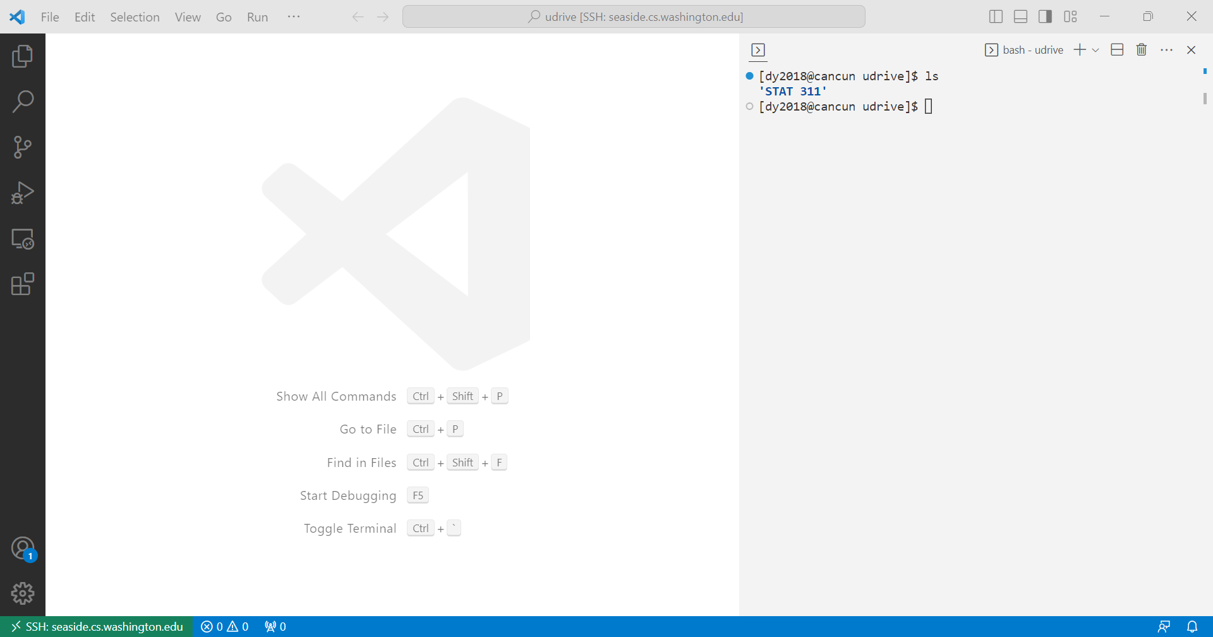Click the Show All Commands label
1213x637 pixels.
coord(336,396)
